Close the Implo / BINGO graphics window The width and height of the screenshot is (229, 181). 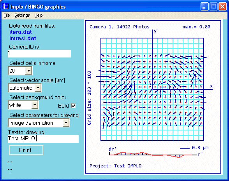coord(222,7)
